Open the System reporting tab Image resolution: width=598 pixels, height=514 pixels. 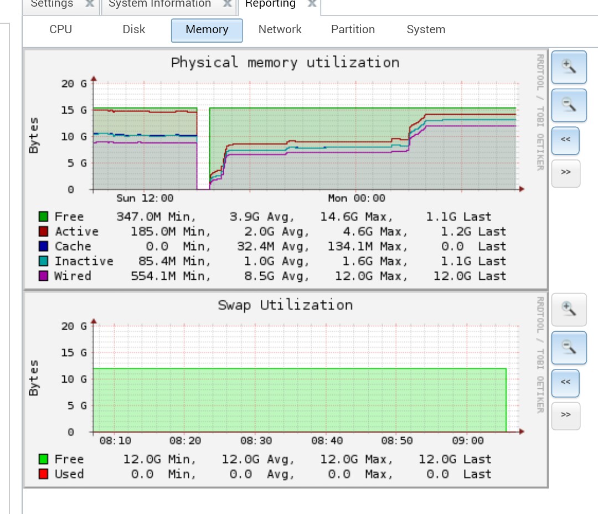pos(426,29)
